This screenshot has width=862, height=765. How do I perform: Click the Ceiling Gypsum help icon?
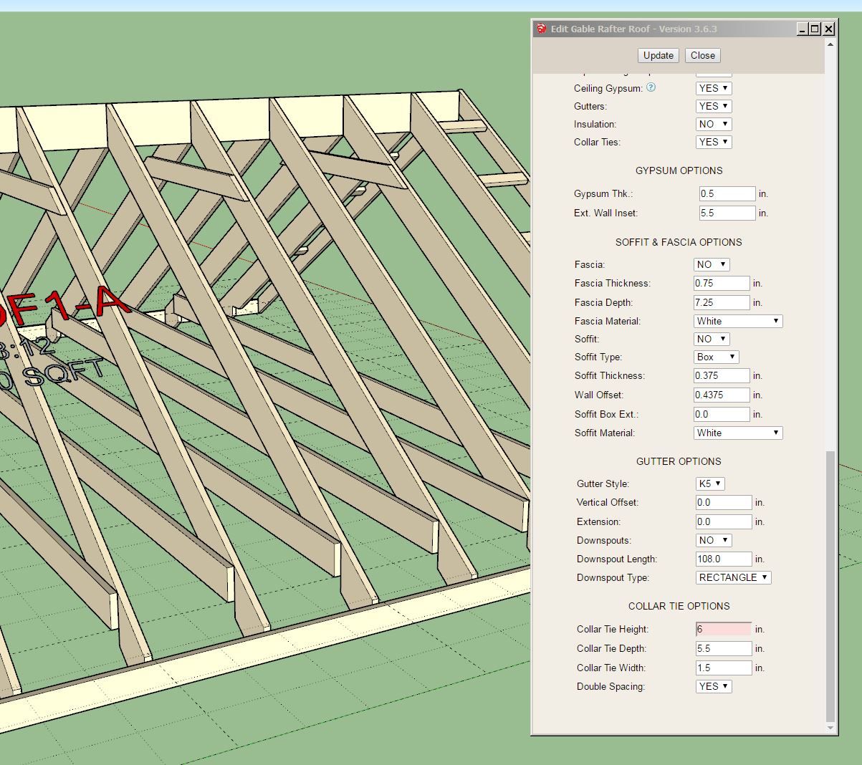[x=651, y=87]
